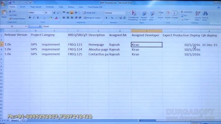Open Find & Select binoculars
Screen dimensions: 221x124
tap(205, 16)
